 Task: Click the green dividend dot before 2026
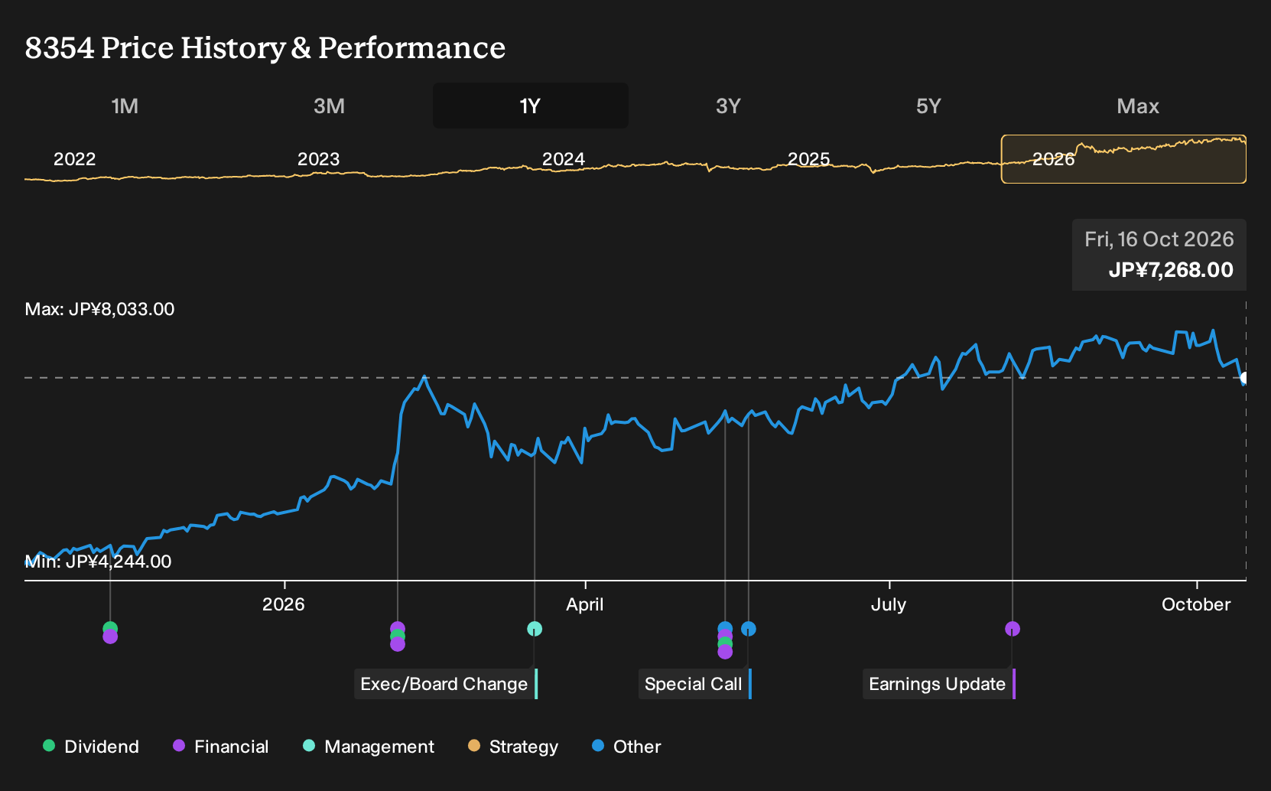click(x=110, y=628)
